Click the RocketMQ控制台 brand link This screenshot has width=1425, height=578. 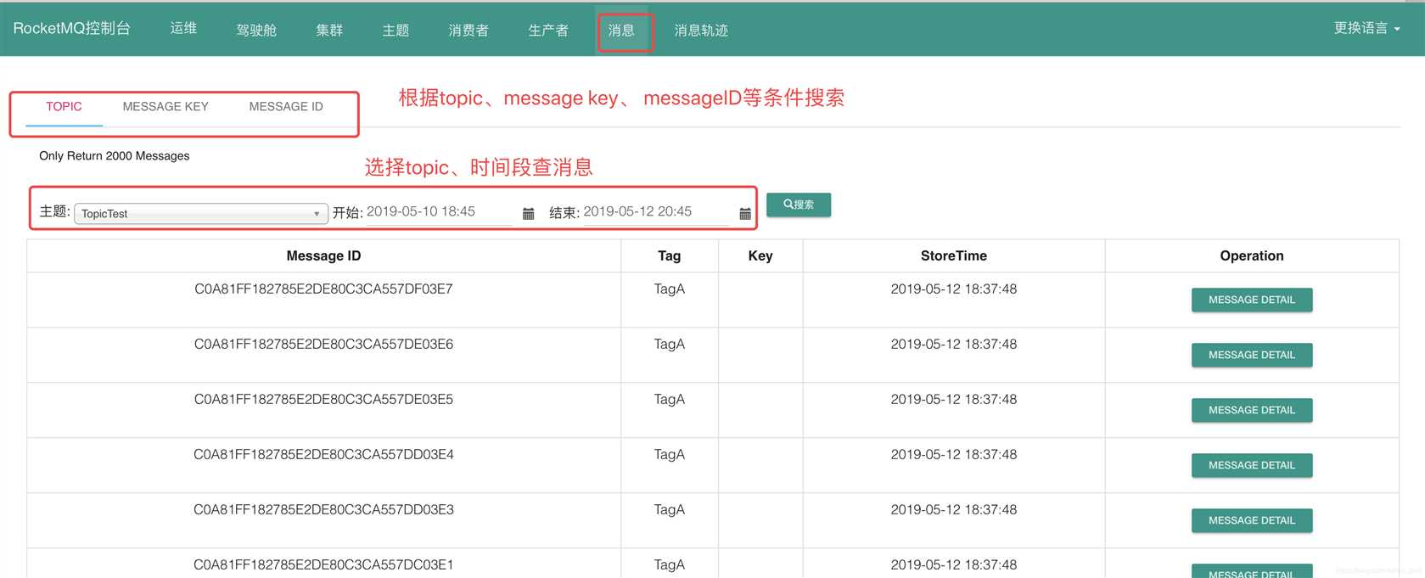tap(72, 28)
